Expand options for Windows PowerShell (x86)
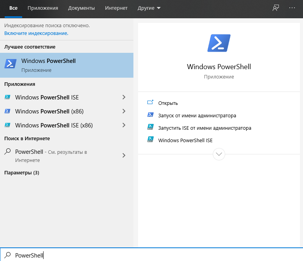Screen dimensions: 303x261 (124, 111)
